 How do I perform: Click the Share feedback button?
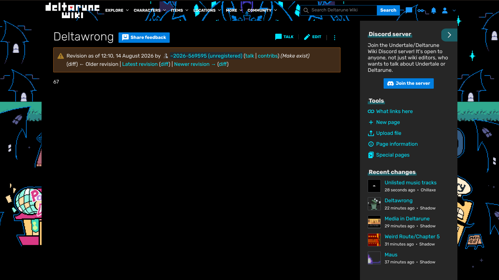pos(144,37)
